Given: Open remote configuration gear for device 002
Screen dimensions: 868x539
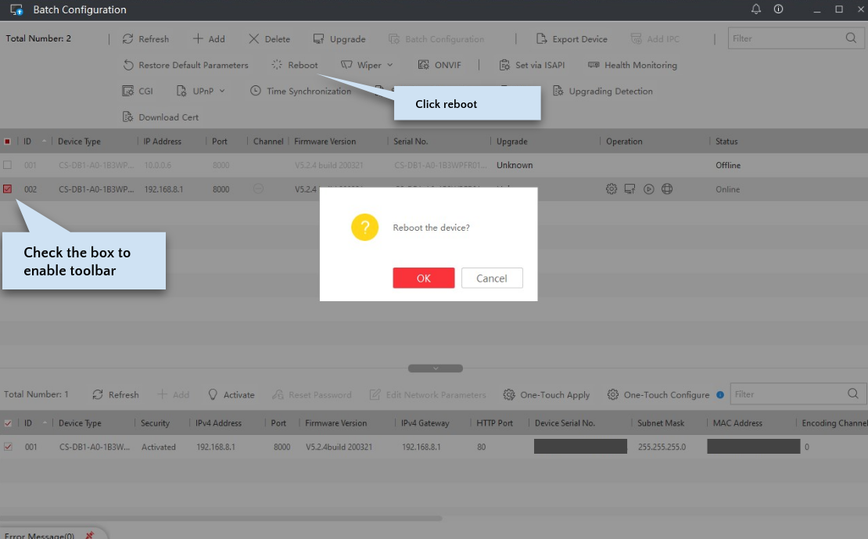Looking at the screenshot, I should click(x=612, y=189).
